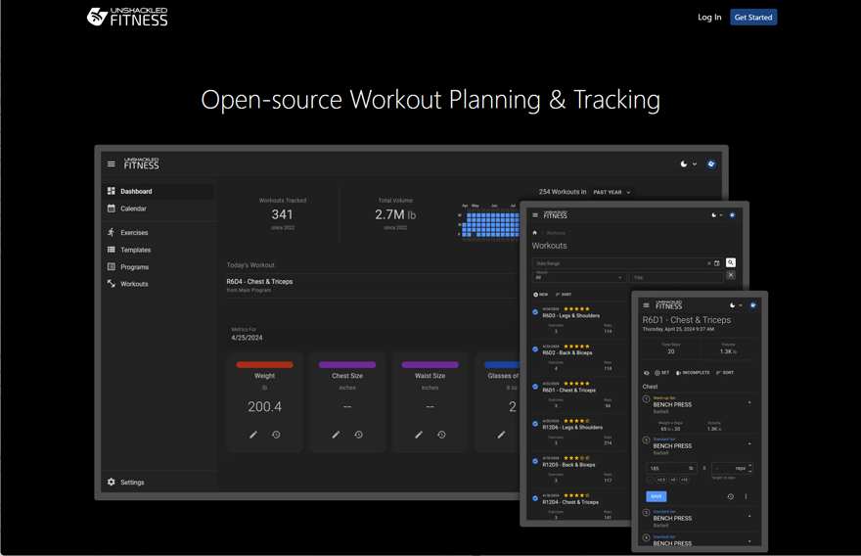Open theme chevron dropdown in R6D1 window
Image resolution: width=861 pixels, height=556 pixels.
pos(741,305)
